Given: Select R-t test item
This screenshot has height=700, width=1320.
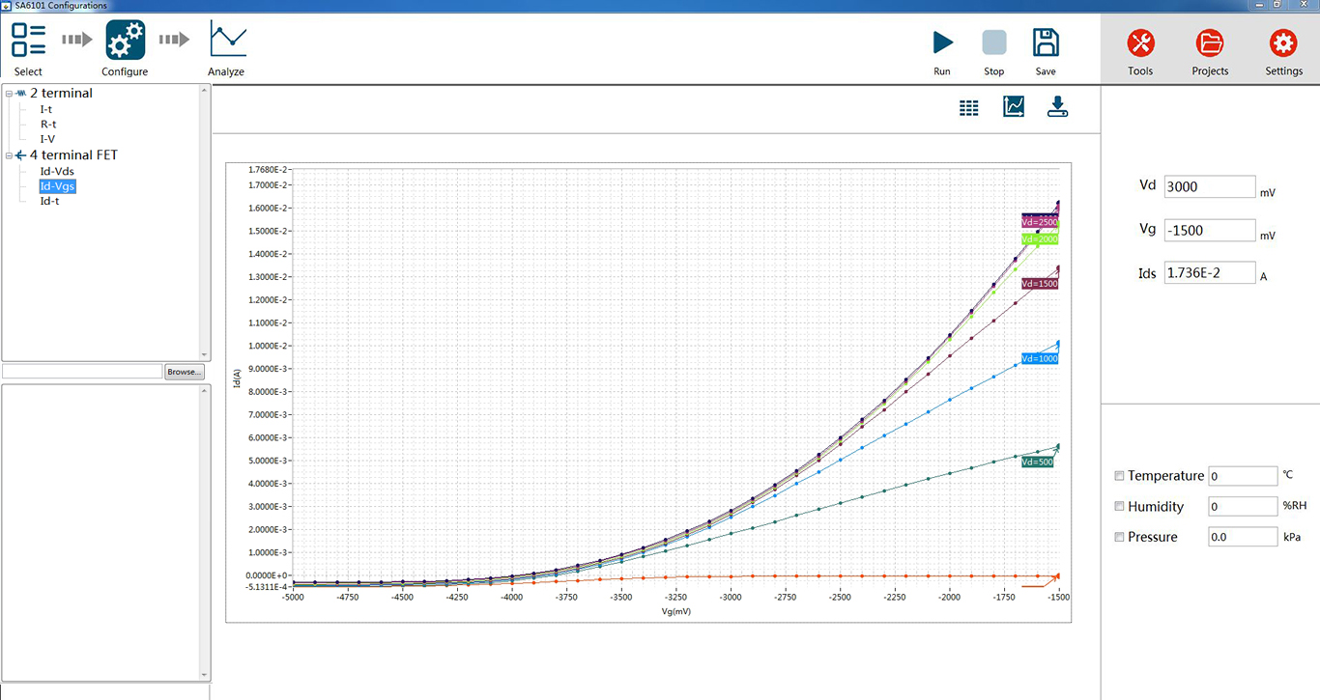Looking at the screenshot, I should (48, 124).
